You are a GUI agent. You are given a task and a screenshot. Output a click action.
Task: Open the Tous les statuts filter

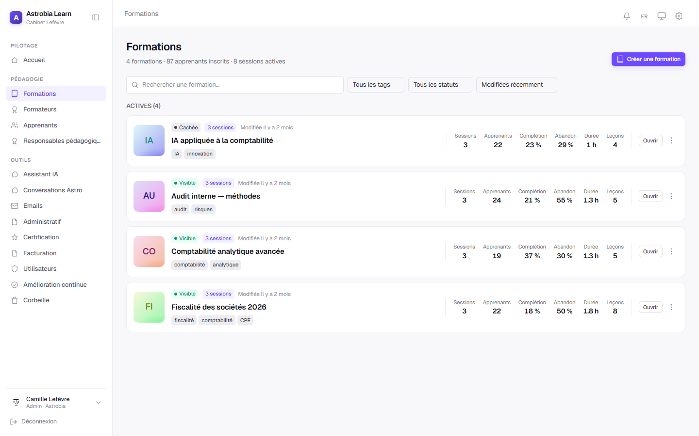440,85
